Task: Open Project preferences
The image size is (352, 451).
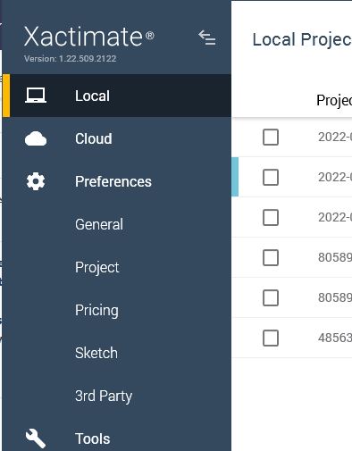Action: 97,267
